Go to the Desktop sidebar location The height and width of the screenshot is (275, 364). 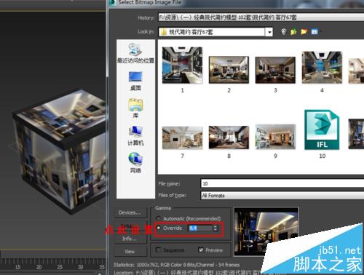(135, 81)
